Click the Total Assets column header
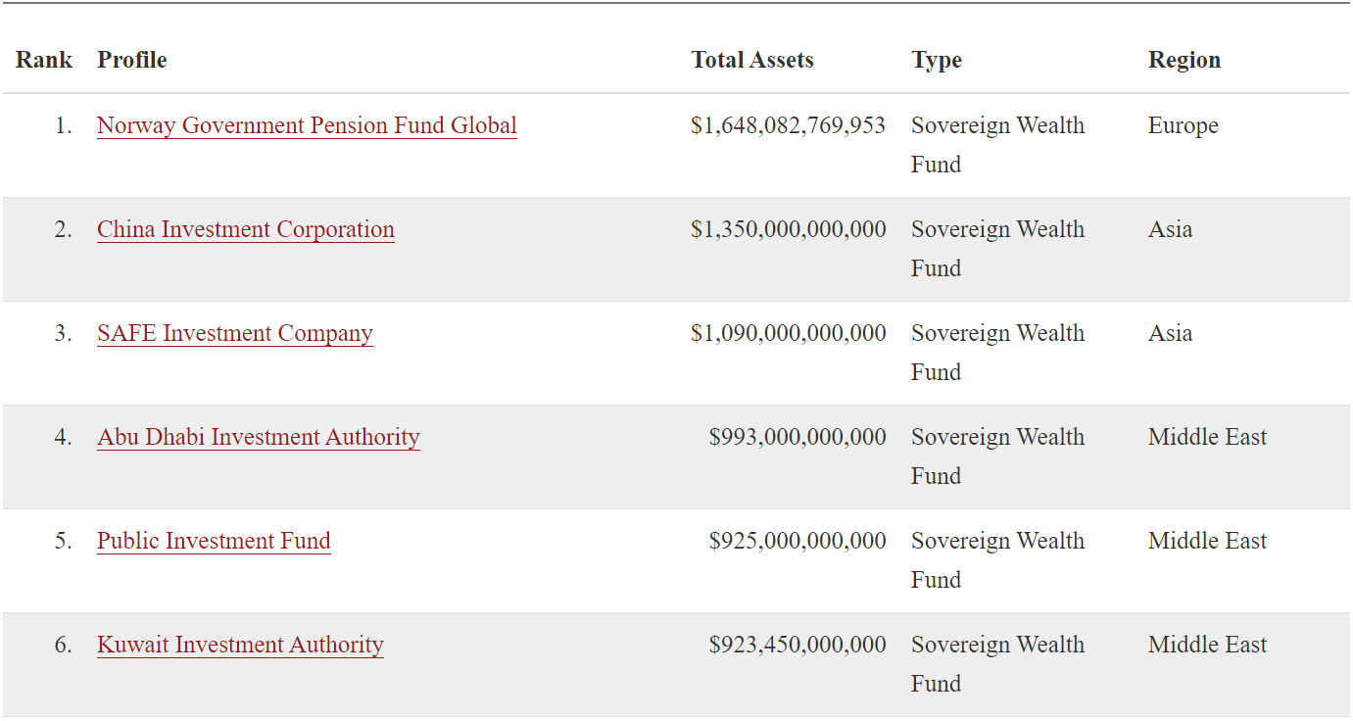 (752, 60)
